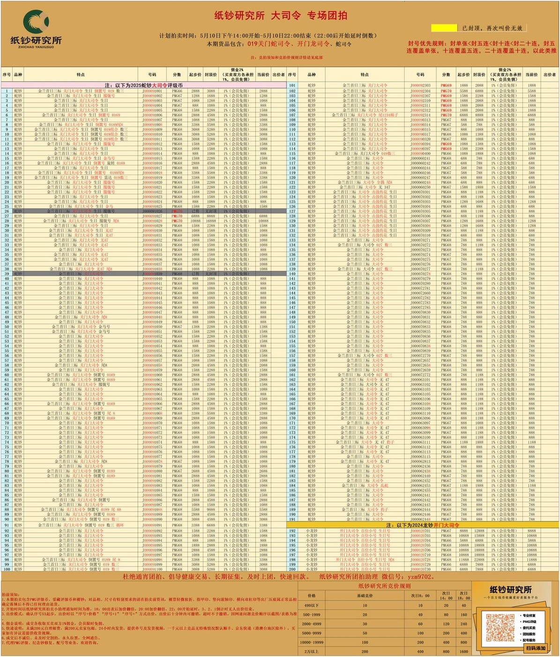This screenshot has width=560, height=657.
Task: Click title 纸钞研究所 大司令 专场团拍
Action: pos(281,15)
